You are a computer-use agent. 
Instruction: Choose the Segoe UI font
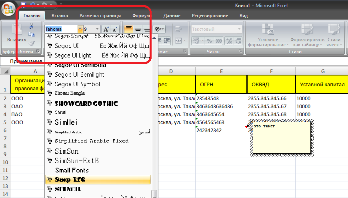(98, 46)
